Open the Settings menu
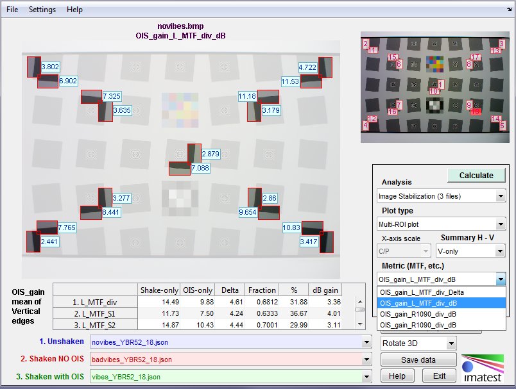The image size is (516, 389). tap(42, 10)
